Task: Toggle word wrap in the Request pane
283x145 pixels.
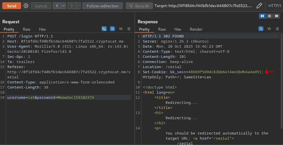Action: coord(112,29)
